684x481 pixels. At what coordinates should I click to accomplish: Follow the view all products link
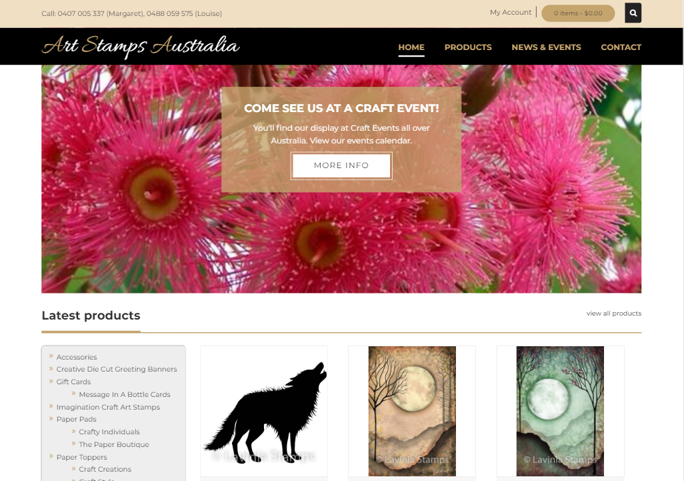pos(613,314)
